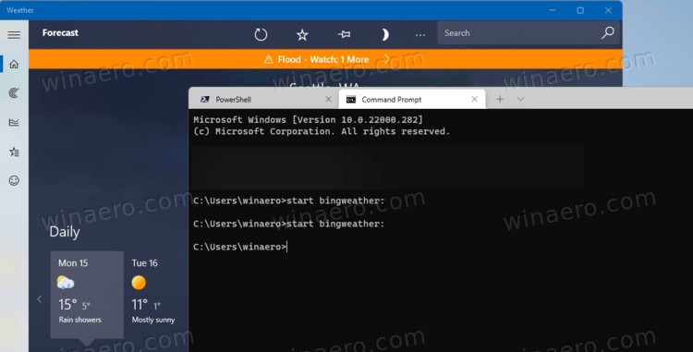This screenshot has width=693, height=352.
Task: Click the Microsoft Corporation copyright line
Action: [322, 131]
